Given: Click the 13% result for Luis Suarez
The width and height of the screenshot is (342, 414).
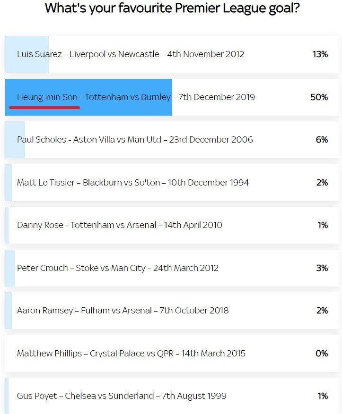Looking at the screenshot, I should coord(320,54).
